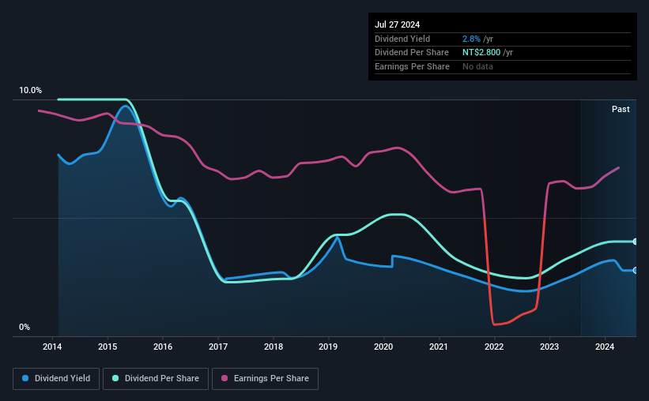The image size is (649, 401).
Task: Click the 2014 x-axis label
Action: pyautogui.click(x=52, y=347)
